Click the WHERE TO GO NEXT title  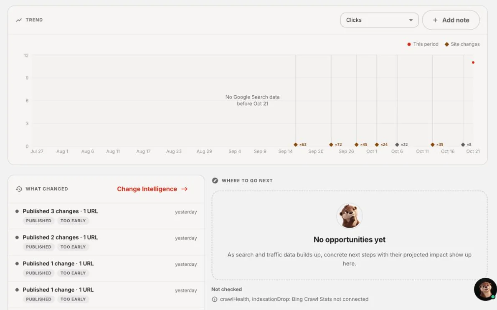tap(247, 180)
